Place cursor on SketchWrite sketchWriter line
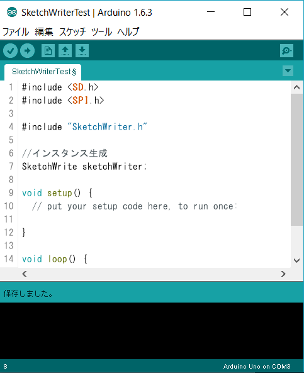 click(84, 166)
